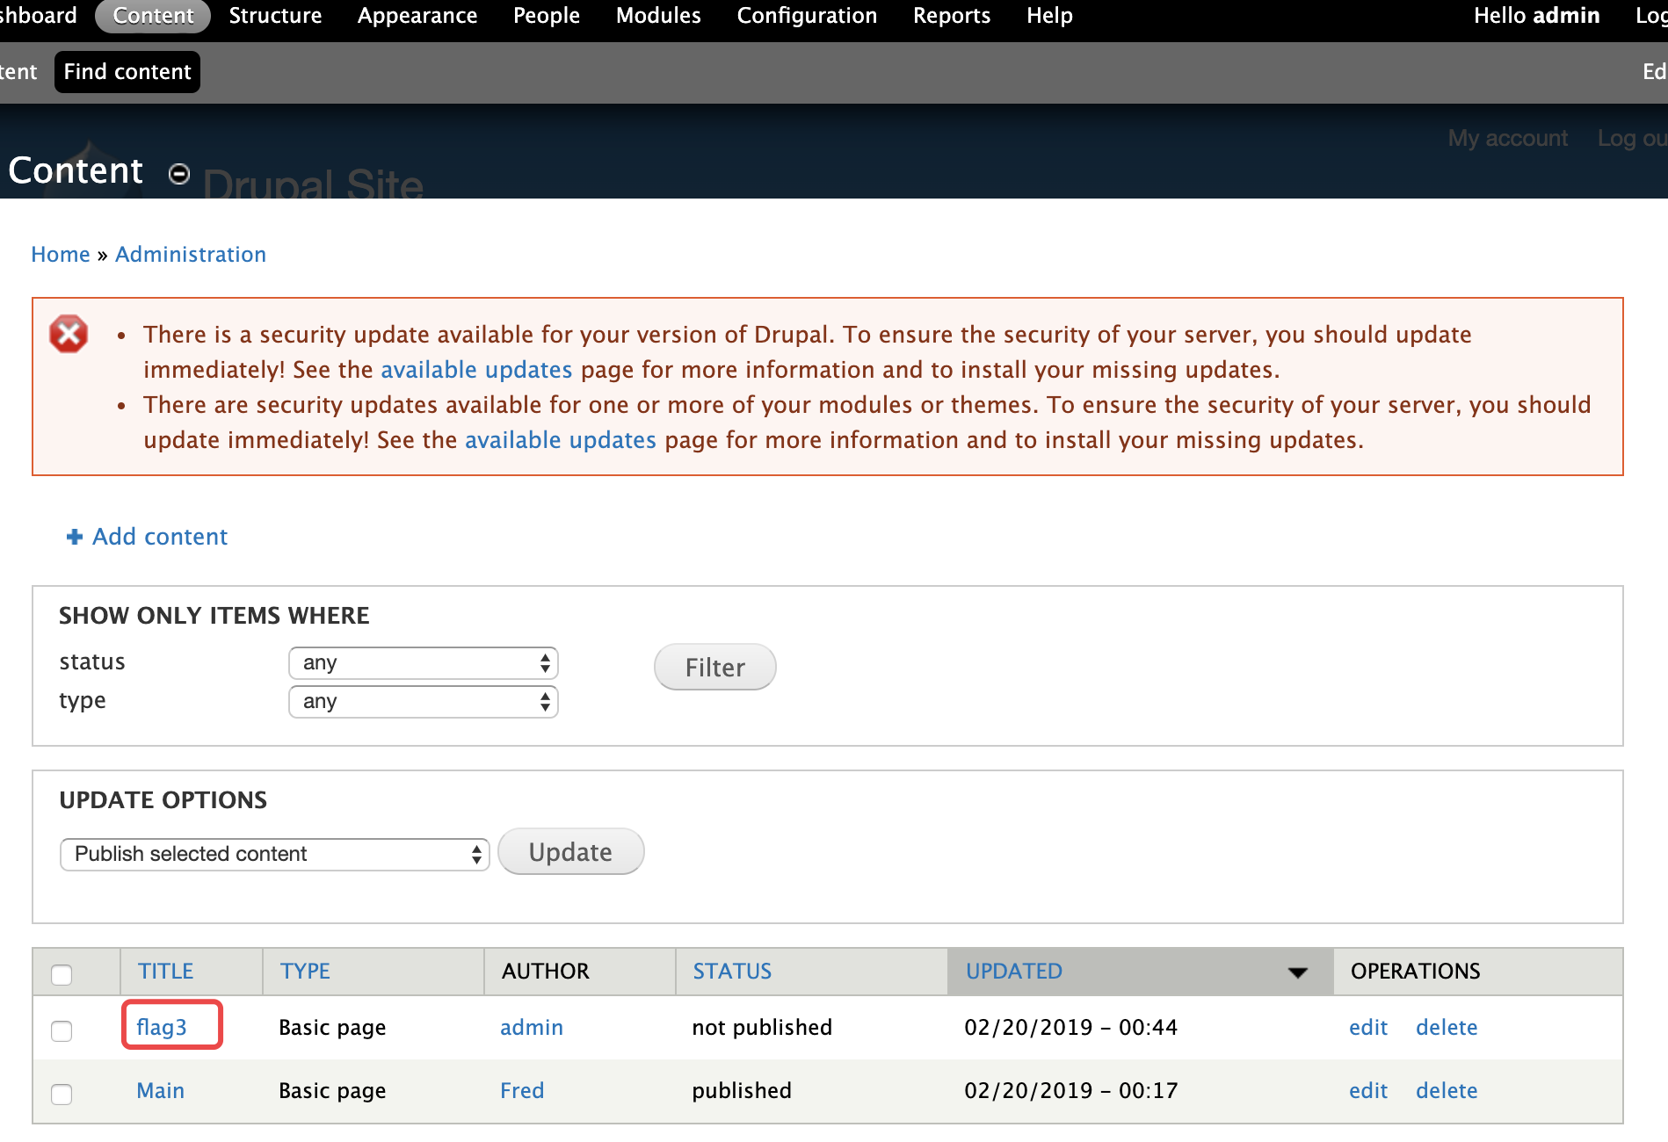Image resolution: width=1668 pixels, height=1142 pixels.
Task: Open the Configuration menu
Action: [x=807, y=16]
